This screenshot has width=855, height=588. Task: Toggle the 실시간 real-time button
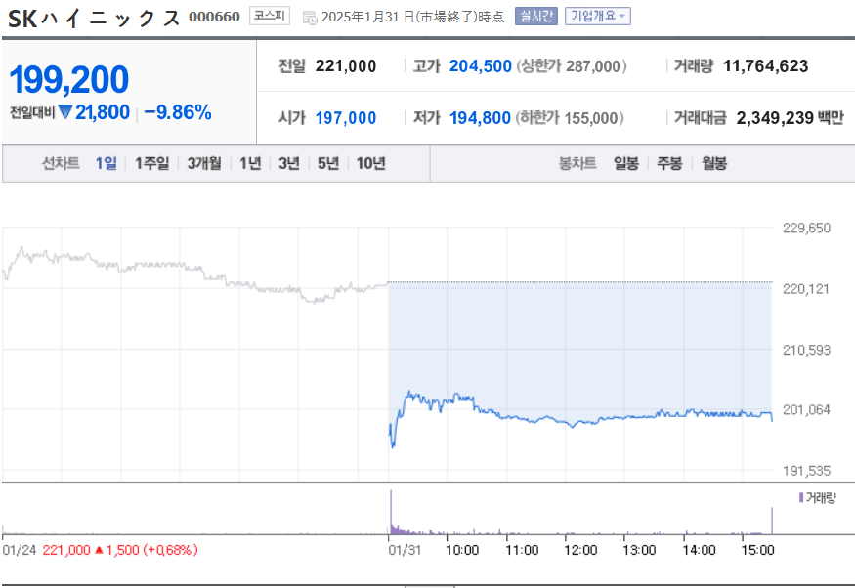point(535,17)
